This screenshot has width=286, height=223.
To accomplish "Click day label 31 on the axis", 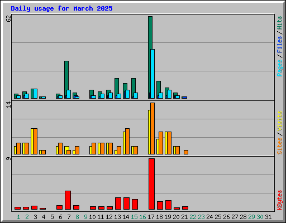I will tap(268, 217).
